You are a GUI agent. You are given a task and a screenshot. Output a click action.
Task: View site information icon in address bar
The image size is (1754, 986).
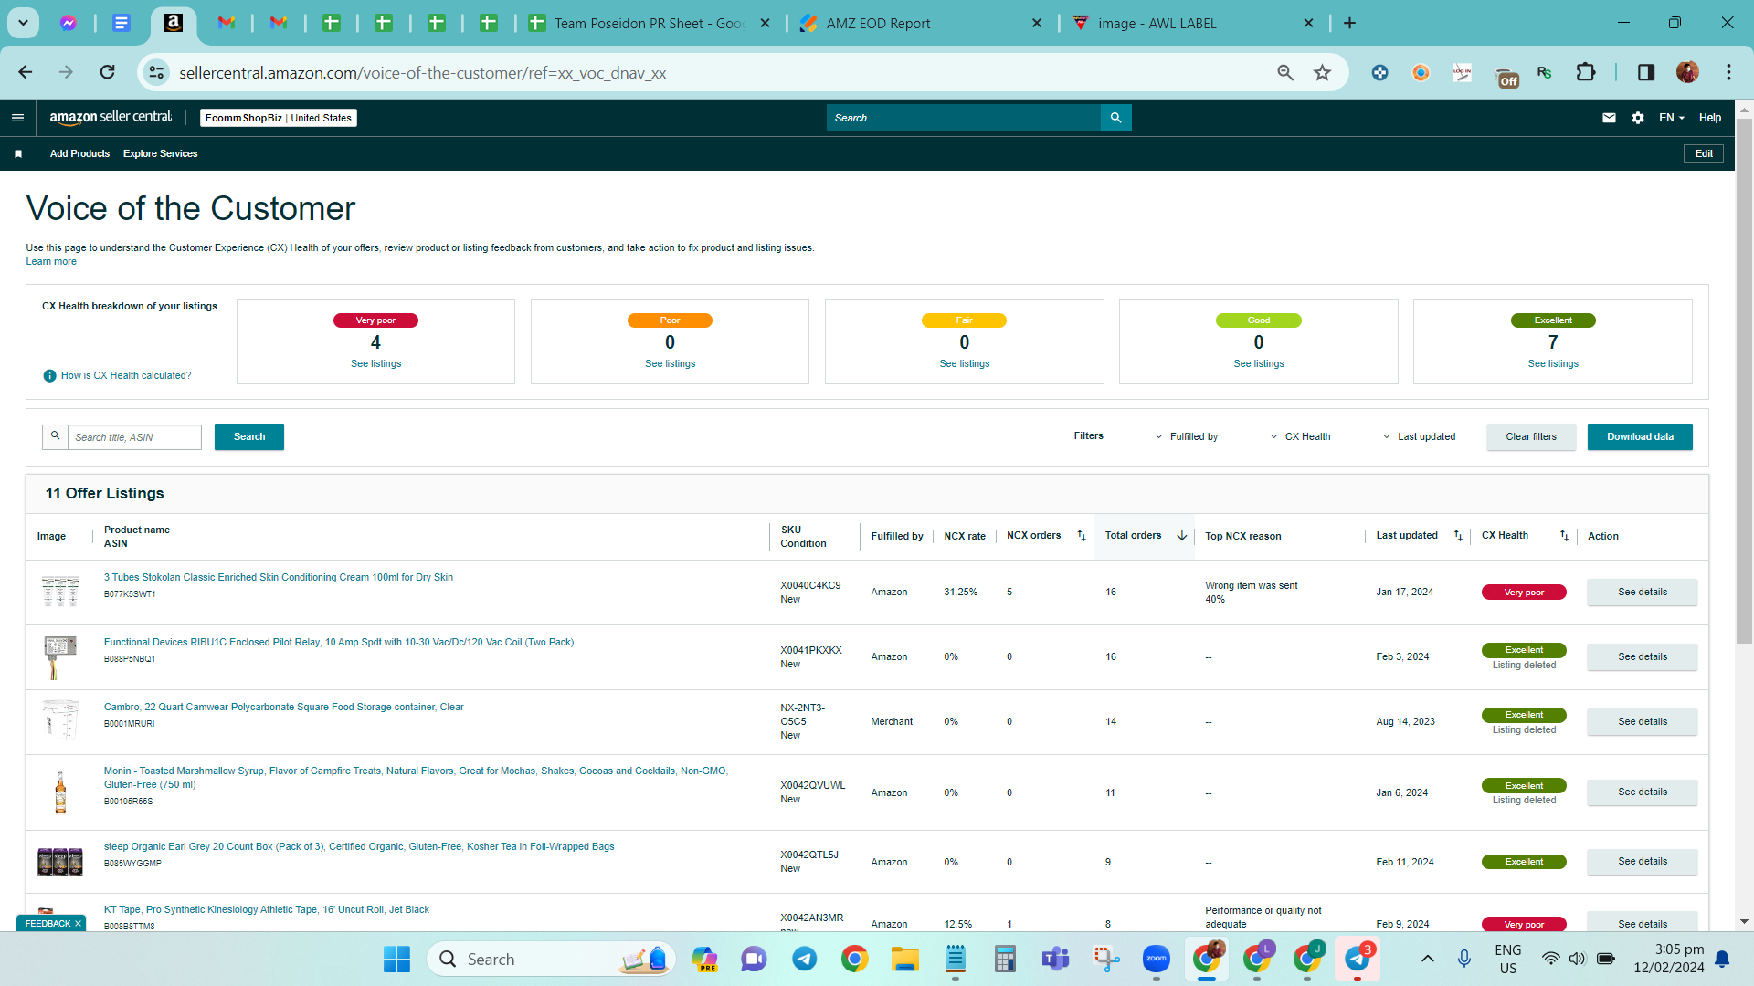(156, 72)
